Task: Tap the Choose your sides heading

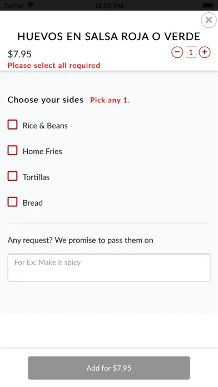Action: coord(46,100)
